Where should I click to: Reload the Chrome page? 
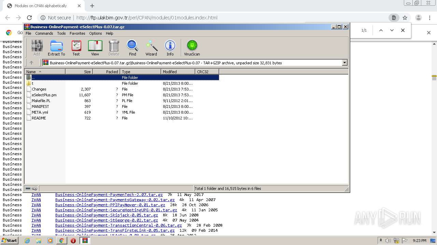point(29,18)
